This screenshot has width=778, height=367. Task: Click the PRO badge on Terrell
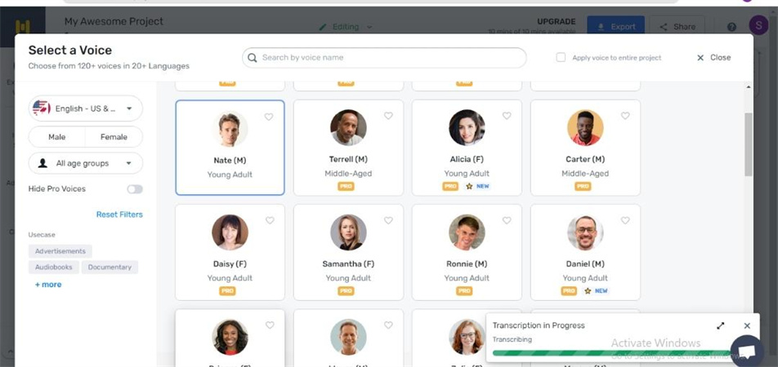346,186
